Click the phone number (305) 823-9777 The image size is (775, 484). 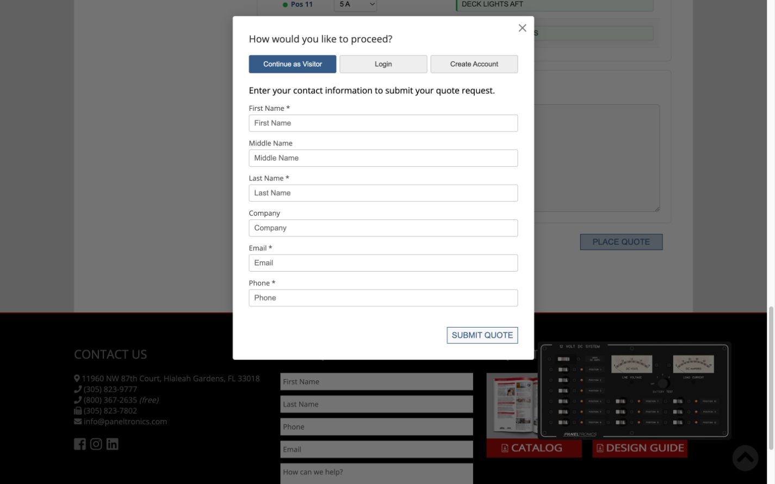pyautogui.click(x=110, y=389)
